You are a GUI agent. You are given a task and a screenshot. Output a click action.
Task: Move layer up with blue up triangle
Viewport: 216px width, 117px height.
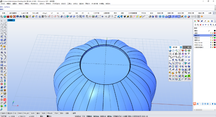coord(203,25)
